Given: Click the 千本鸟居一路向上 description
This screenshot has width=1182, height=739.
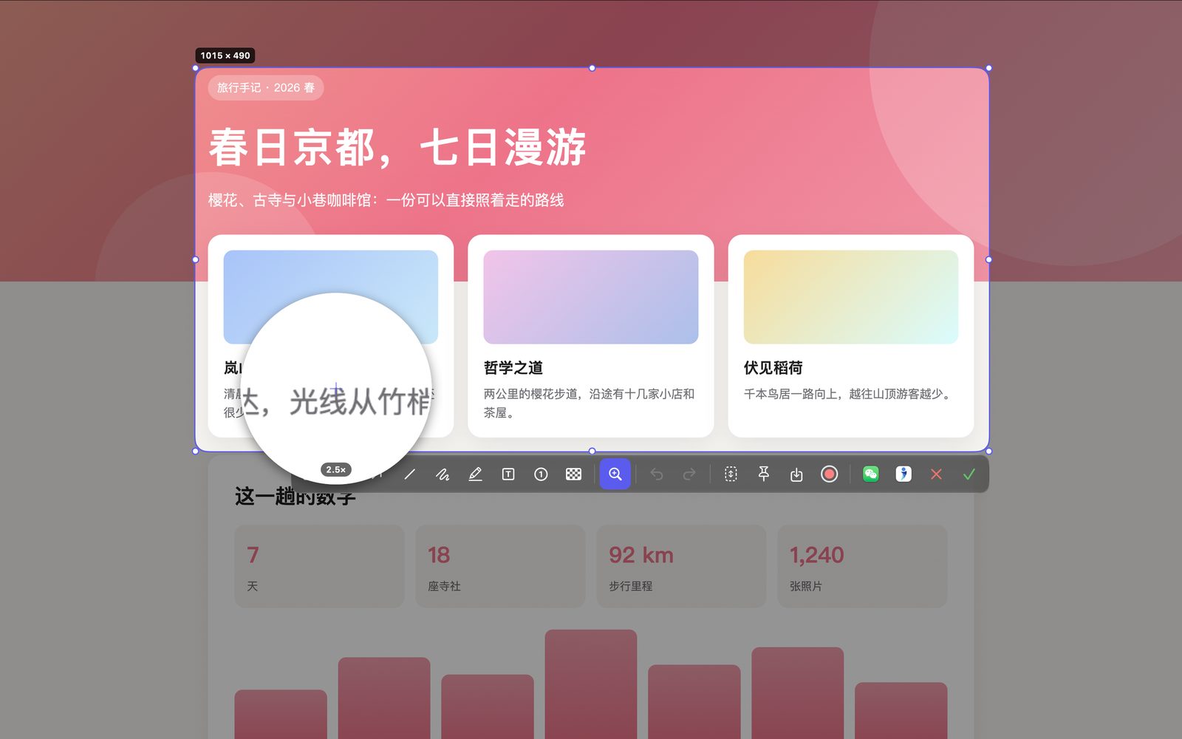Looking at the screenshot, I should coord(849,394).
